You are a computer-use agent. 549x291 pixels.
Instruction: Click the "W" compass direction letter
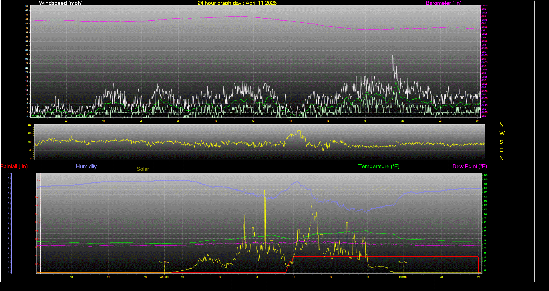(502, 133)
